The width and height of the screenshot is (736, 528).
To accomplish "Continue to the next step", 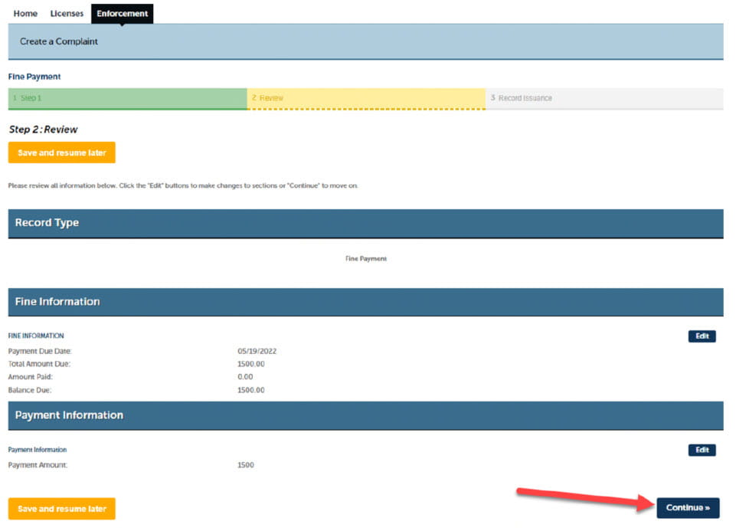I will pos(688,508).
